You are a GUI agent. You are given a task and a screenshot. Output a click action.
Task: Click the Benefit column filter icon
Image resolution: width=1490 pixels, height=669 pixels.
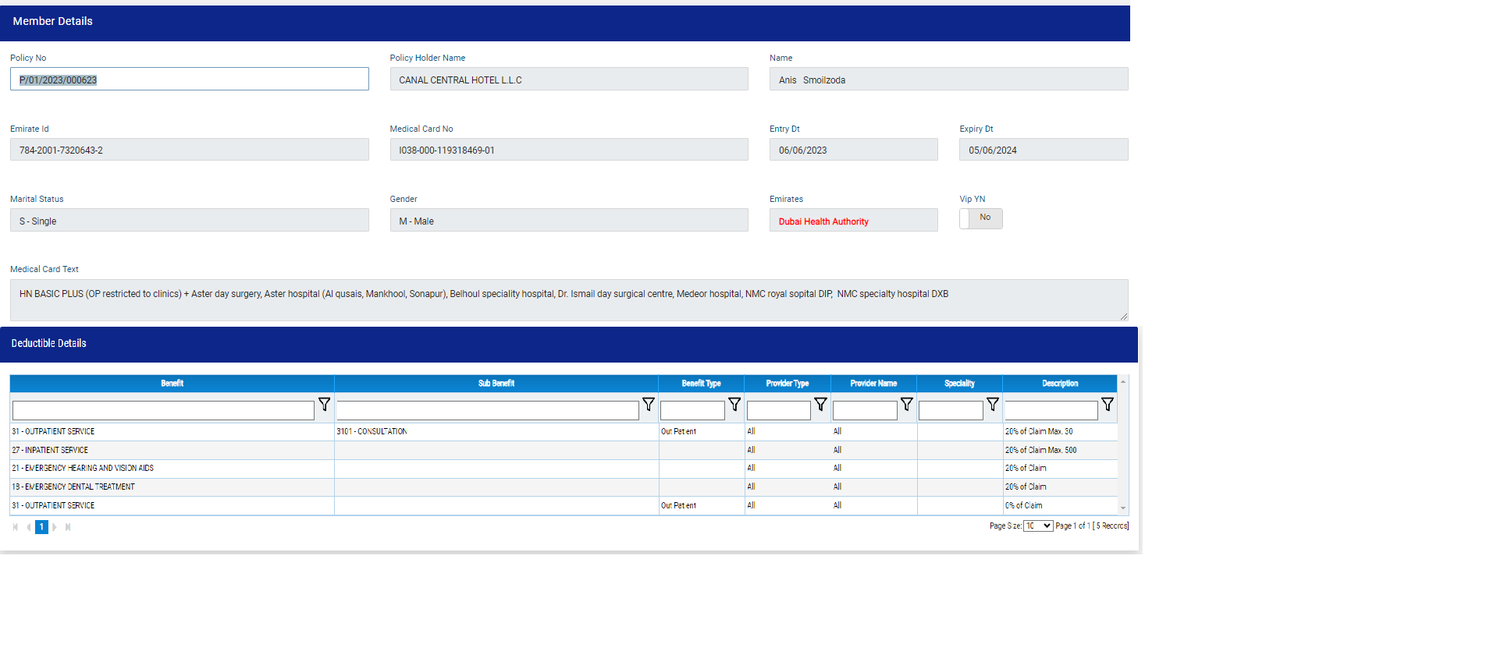click(324, 405)
